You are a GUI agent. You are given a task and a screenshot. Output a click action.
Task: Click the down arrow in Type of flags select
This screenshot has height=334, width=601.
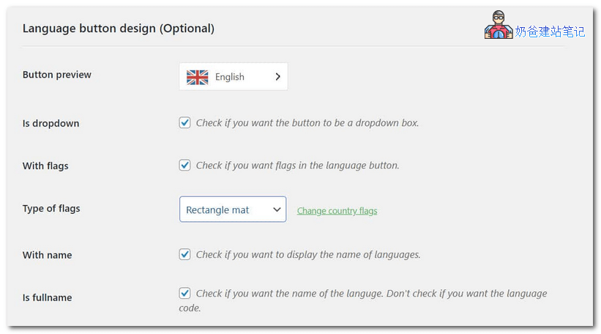tap(277, 209)
